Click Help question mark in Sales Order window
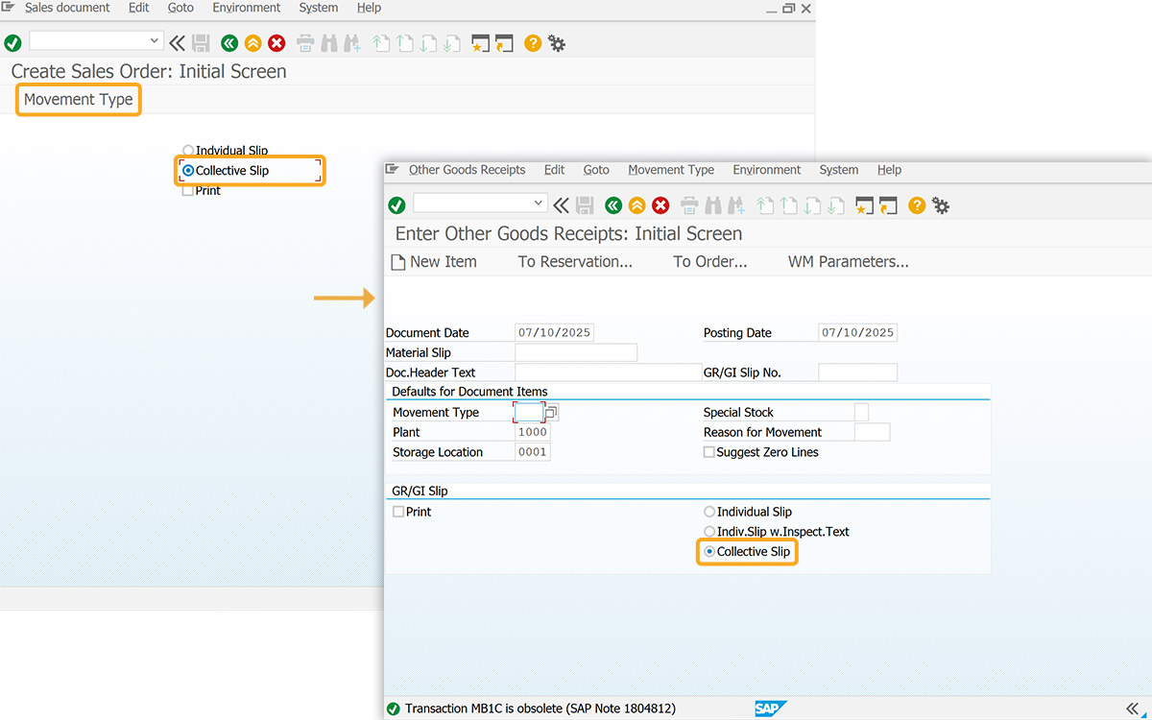Image resolution: width=1152 pixels, height=720 pixels. tap(533, 43)
